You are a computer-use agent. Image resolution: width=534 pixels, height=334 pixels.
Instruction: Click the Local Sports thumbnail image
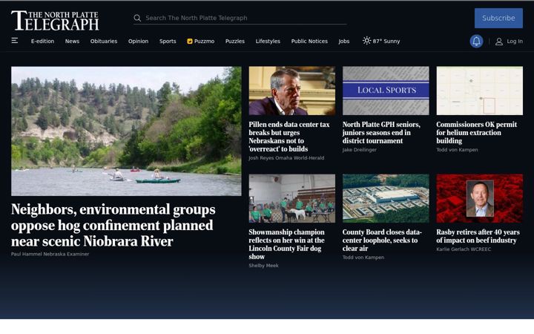point(386,91)
